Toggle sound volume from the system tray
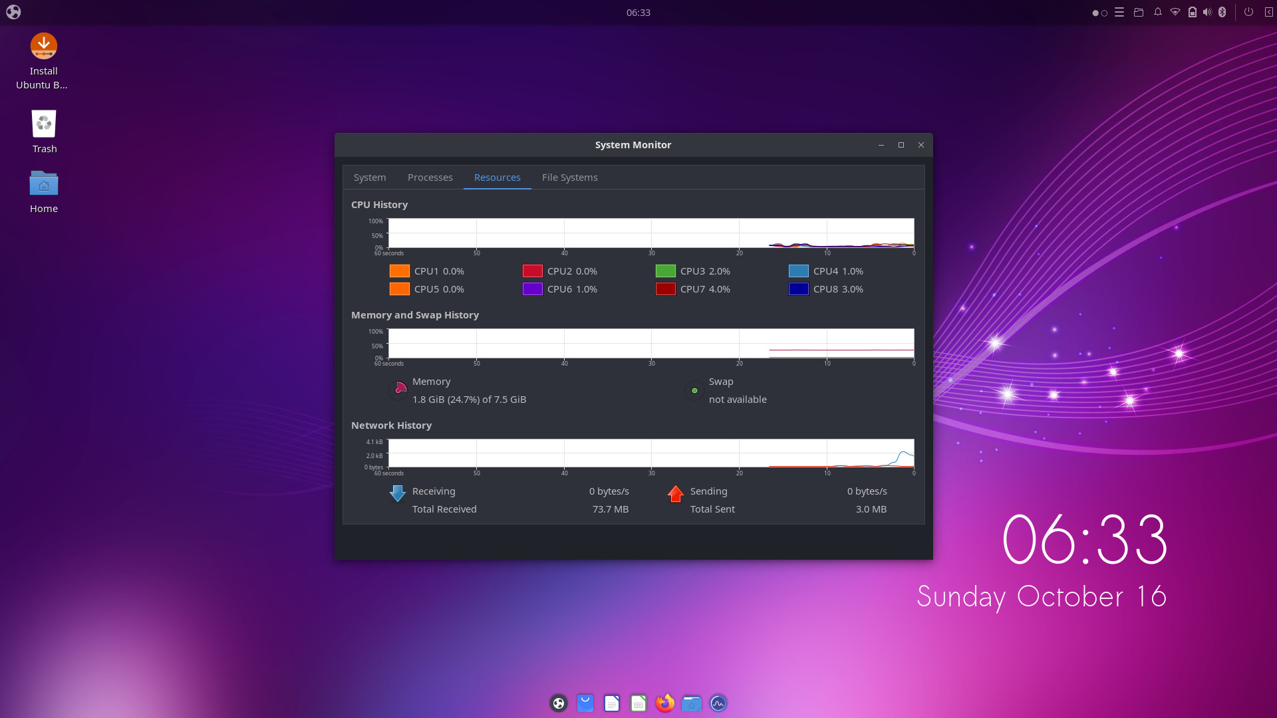Viewport: 1277px width, 718px height. point(1207,12)
